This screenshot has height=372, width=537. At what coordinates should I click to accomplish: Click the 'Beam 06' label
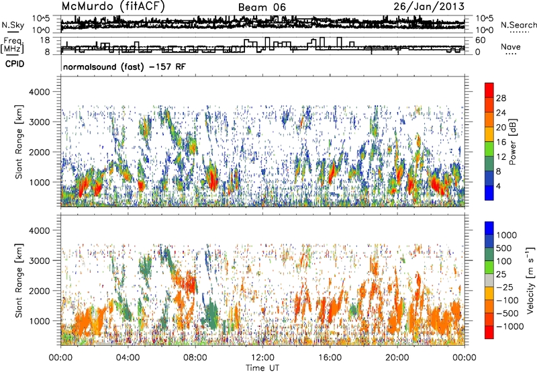[262, 7]
